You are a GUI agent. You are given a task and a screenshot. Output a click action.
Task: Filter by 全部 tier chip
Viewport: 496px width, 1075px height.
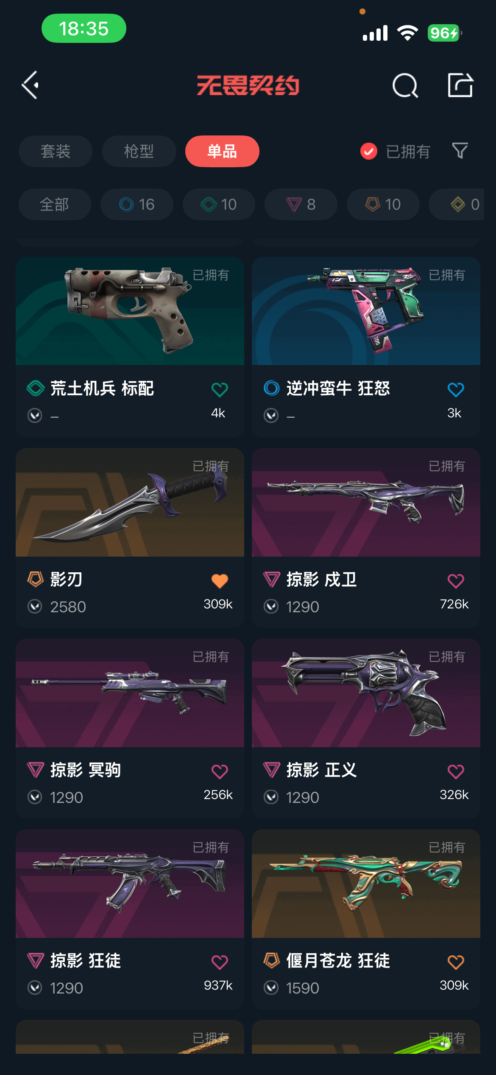point(55,204)
